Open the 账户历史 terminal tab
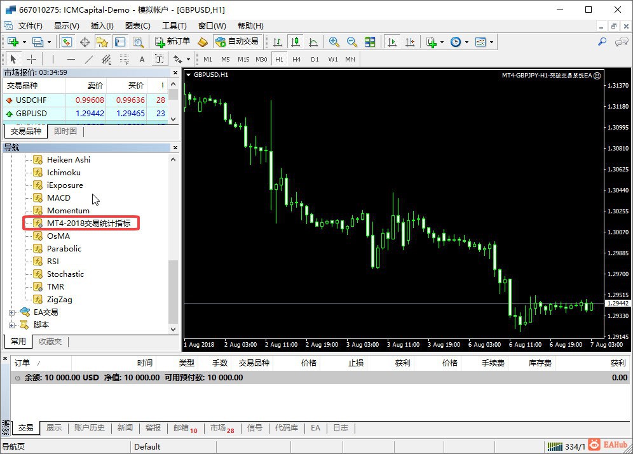The width and height of the screenshot is (633, 454). [89, 428]
